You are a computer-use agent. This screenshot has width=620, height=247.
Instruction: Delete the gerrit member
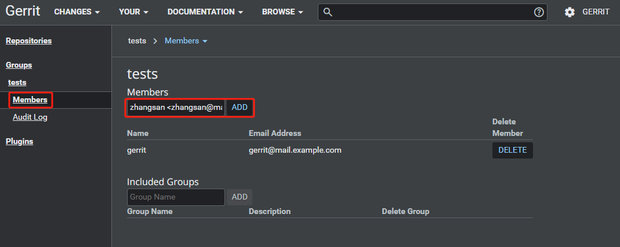(x=512, y=150)
